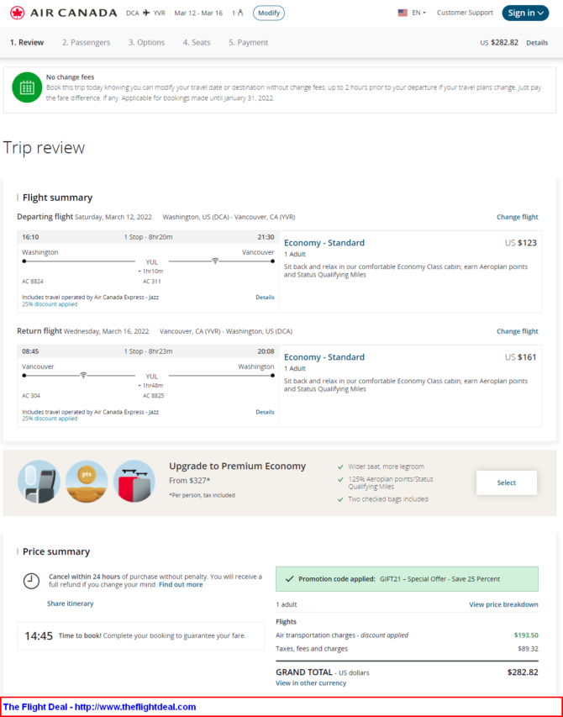The height and width of the screenshot is (717, 563).
Task: Click the Share itinerary link
Action: (71, 604)
